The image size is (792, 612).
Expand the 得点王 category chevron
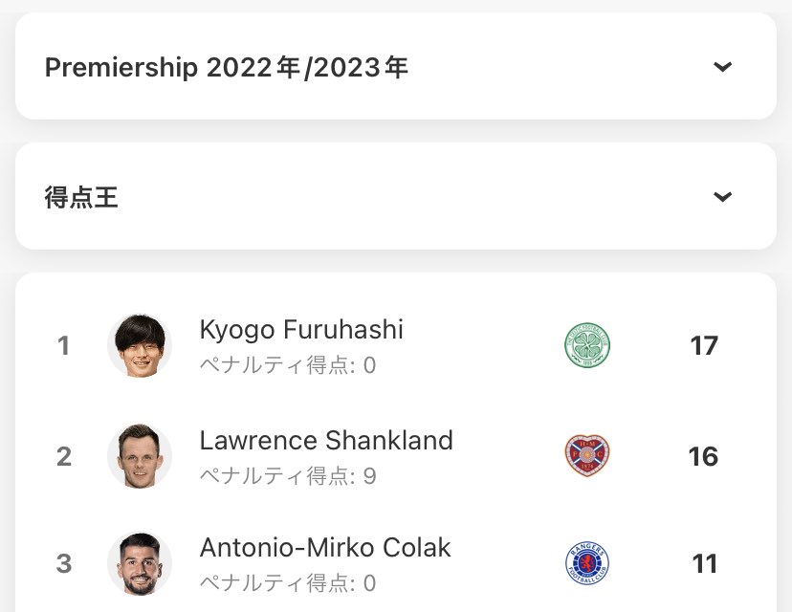click(x=722, y=196)
